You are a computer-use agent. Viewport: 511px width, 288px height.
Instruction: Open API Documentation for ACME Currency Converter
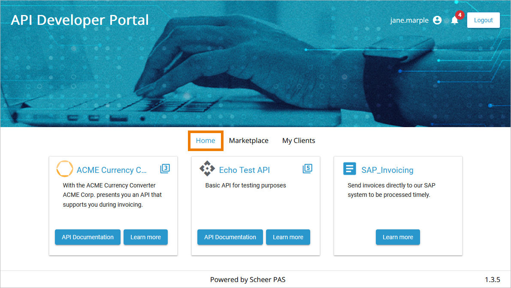[88, 237]
